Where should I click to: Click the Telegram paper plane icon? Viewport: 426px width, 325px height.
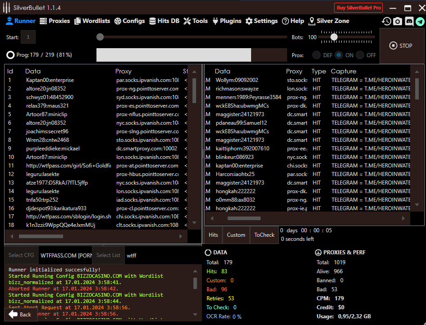point(420,21)
